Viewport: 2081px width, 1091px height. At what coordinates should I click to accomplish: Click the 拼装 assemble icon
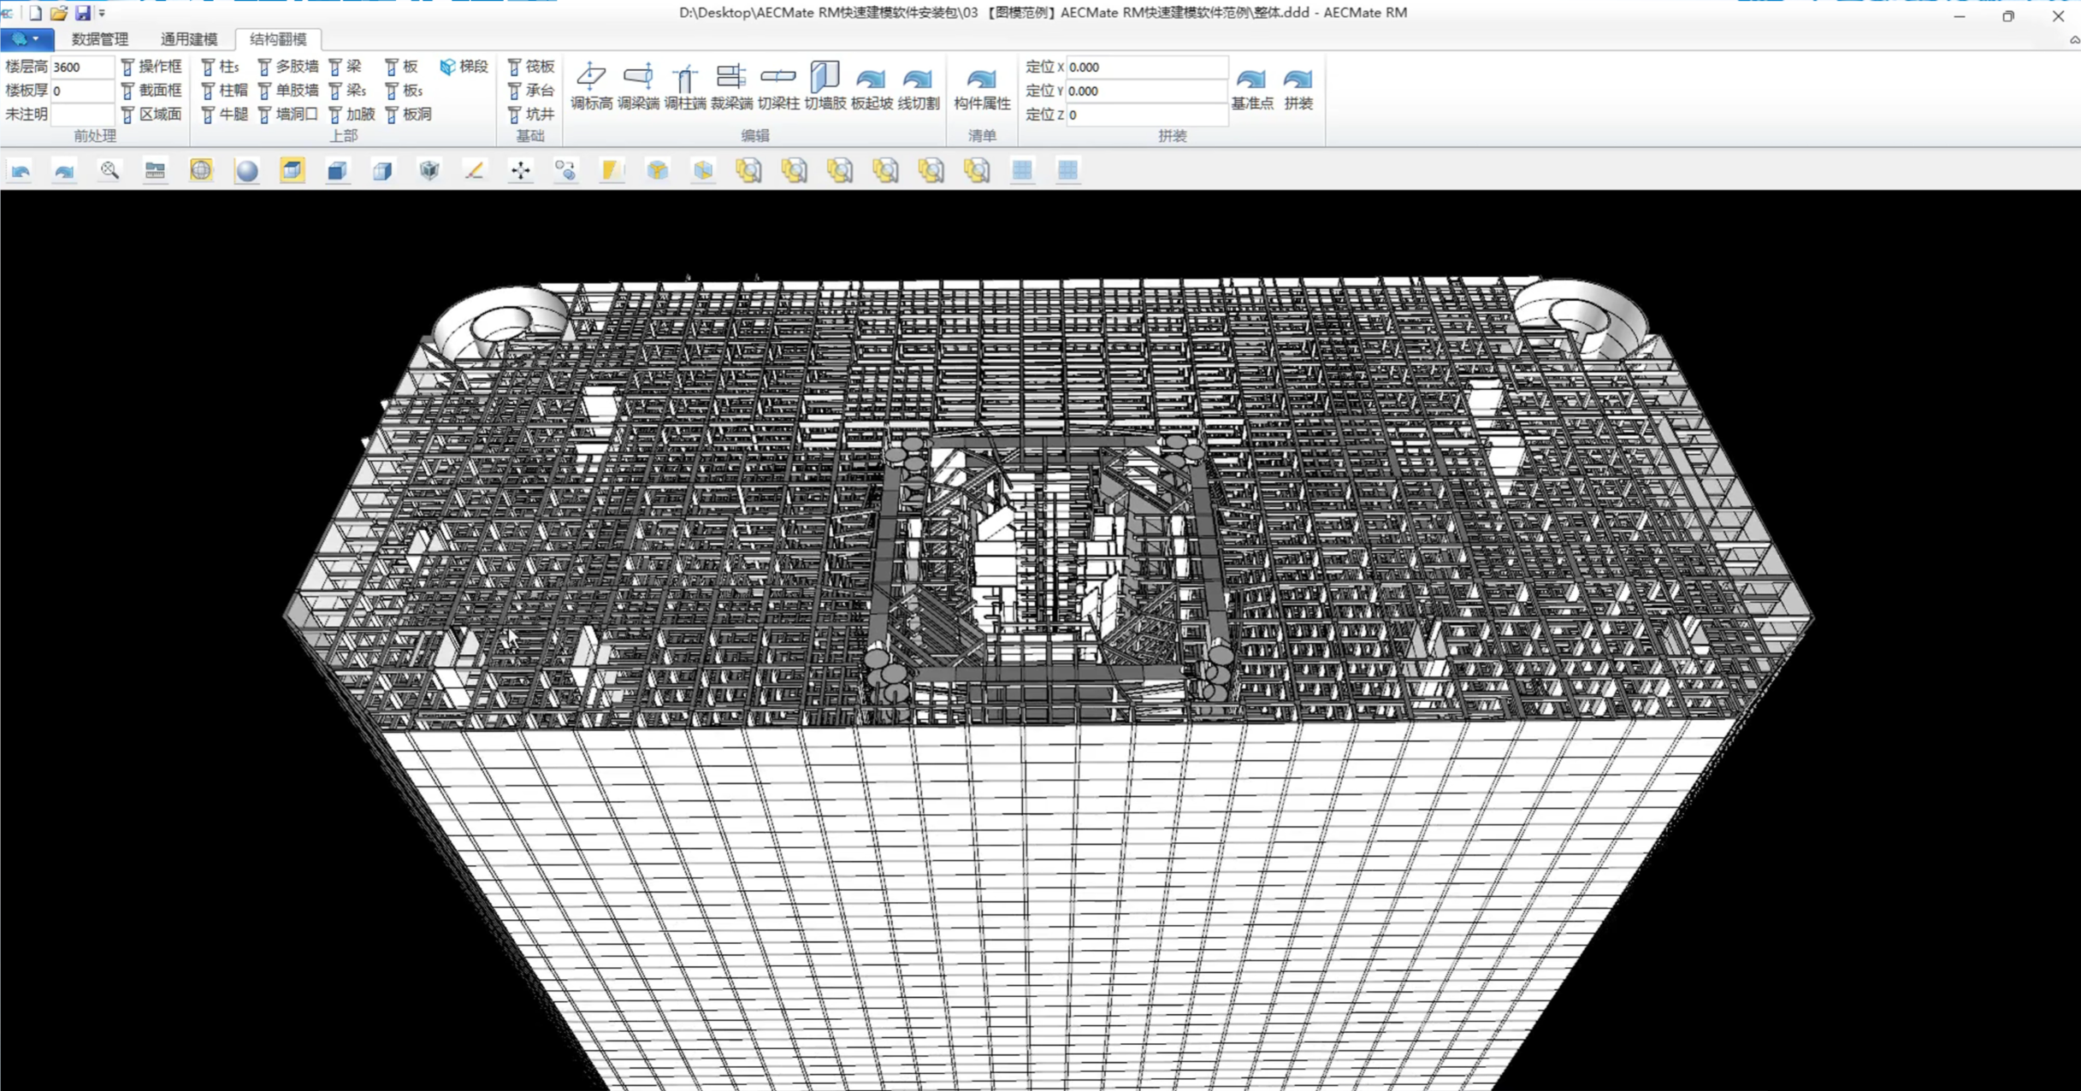[x=1298, y=87]
